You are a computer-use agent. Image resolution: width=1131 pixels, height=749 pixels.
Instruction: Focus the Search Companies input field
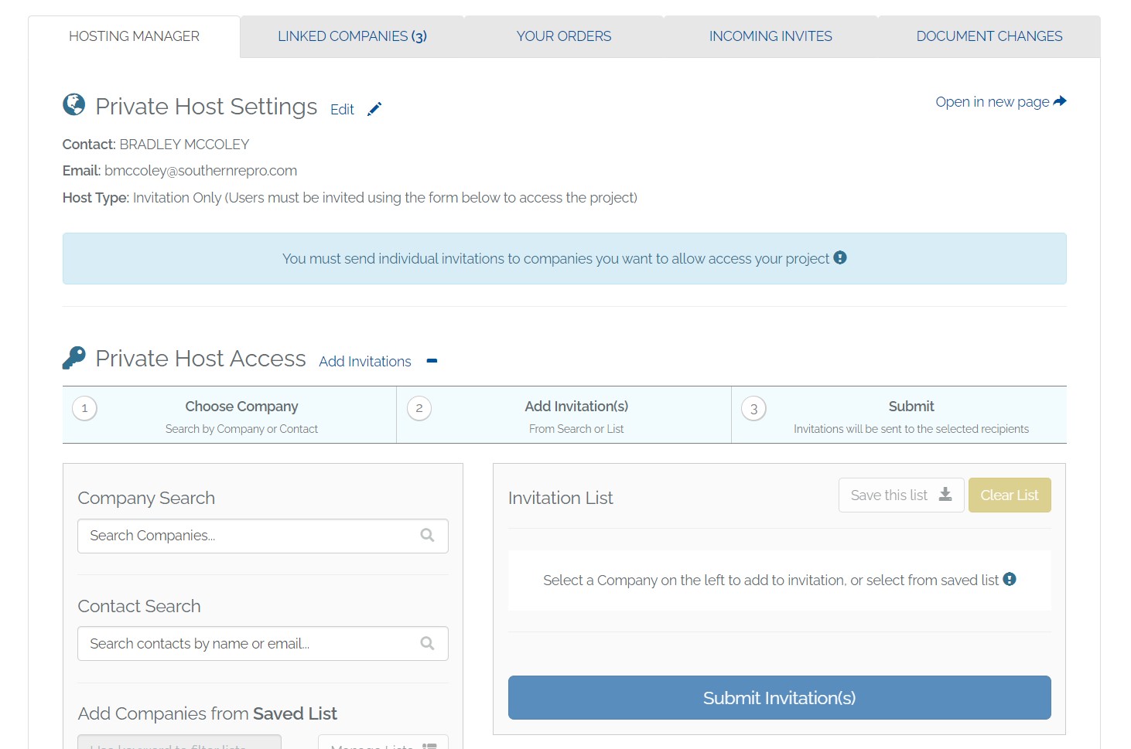[x=263, y=536]
